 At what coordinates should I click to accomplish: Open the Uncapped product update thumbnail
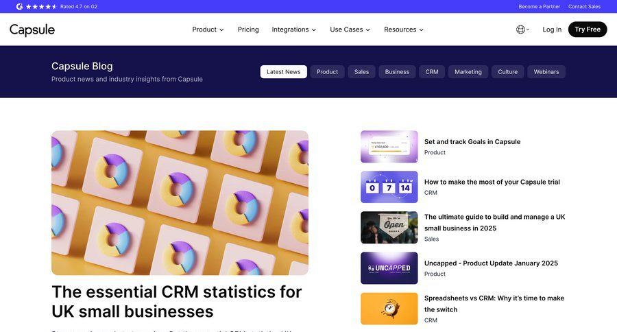click(389, 268)
